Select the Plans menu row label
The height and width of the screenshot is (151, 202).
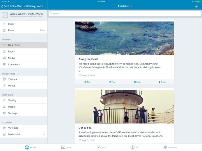click(x=11, y=30)
